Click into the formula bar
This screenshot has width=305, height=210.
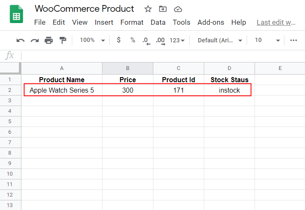(163, 56)
